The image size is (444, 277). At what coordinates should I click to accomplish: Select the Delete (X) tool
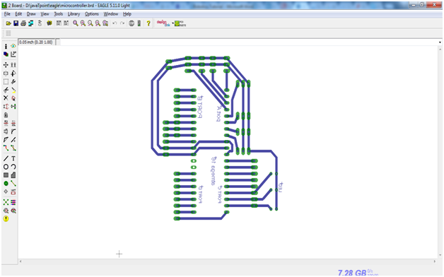click(x=6, y=98)
